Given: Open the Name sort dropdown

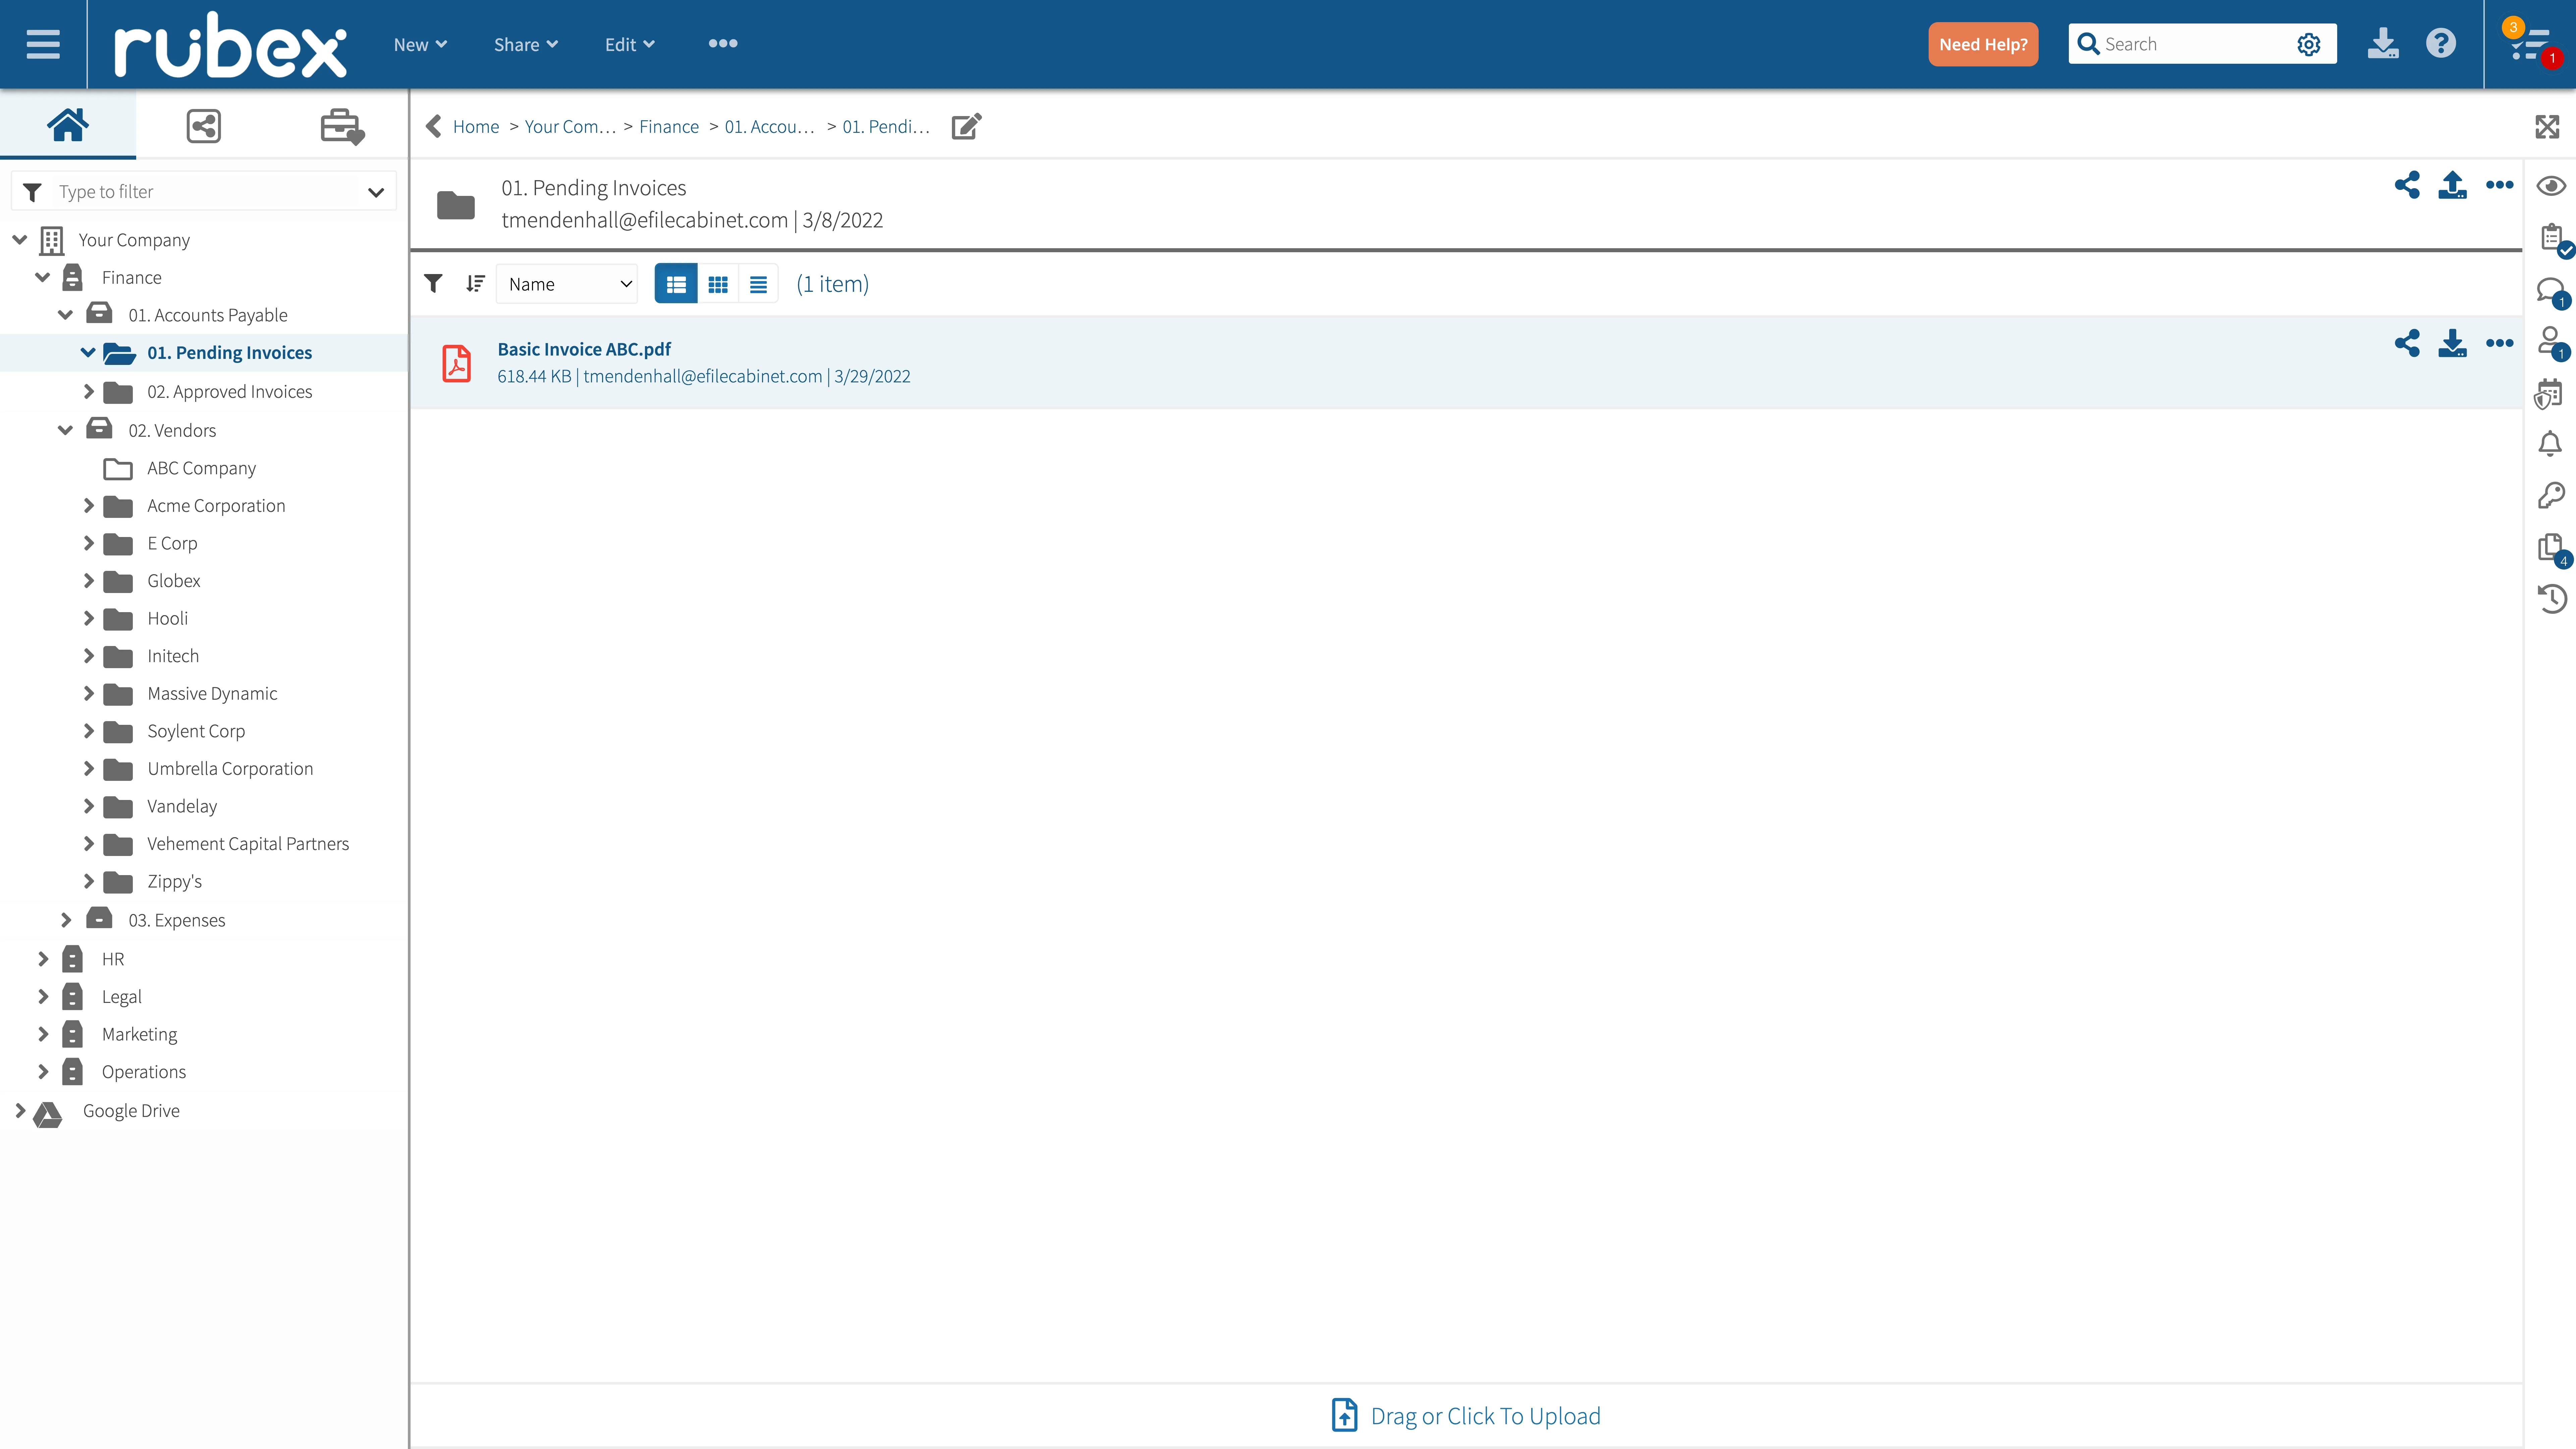Looking at the screenshot, I should tap(567, 284).
